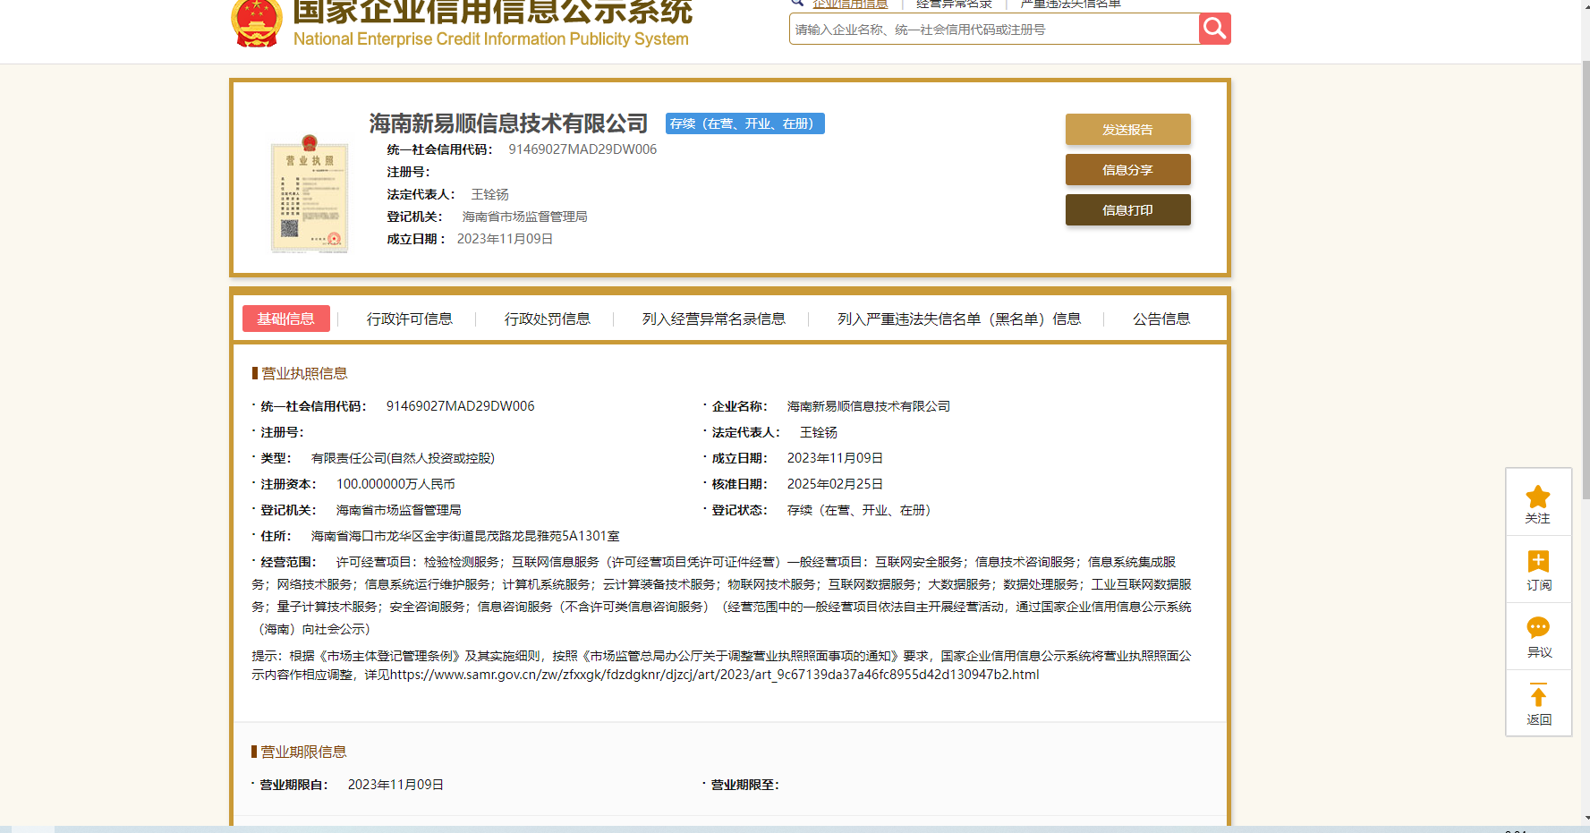Click the 发送报告 button
Image resolution: width=1590 pixels, height=833 pixels.
point(1127,130)
